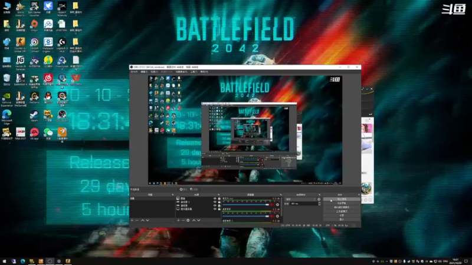Open the View menu in OBS

pyautogui.click(x=154, y=72)
